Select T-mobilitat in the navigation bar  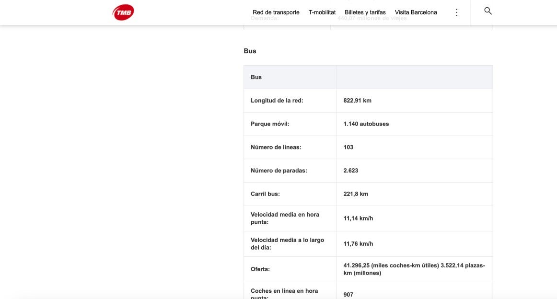[322, 12]
